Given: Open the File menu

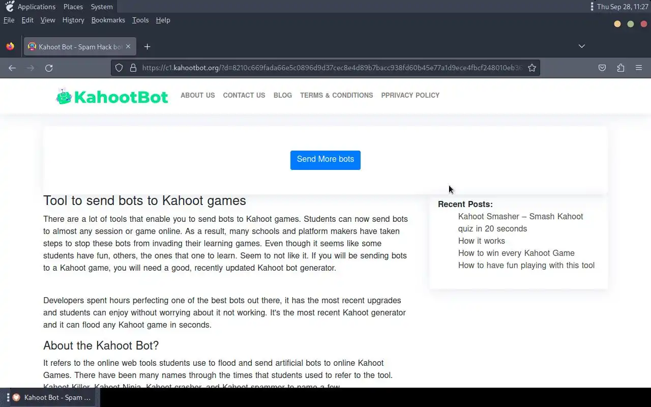Looking at the screenshot, I should pyautogui.click(x=9, y=20).
